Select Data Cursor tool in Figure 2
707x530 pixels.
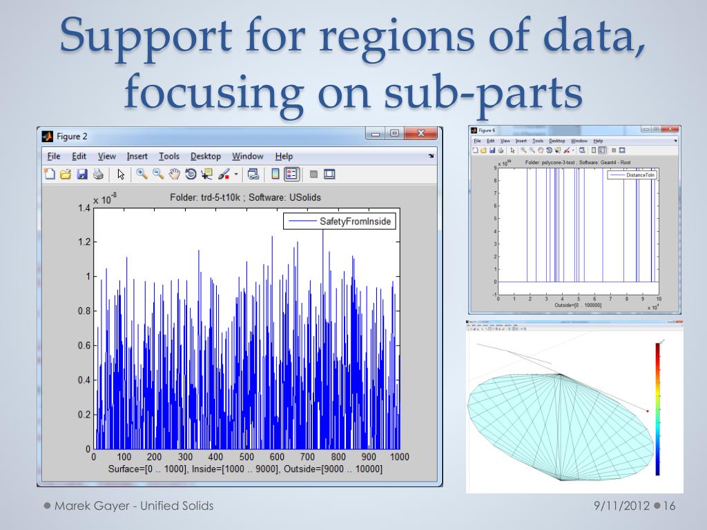click(206, 174)
